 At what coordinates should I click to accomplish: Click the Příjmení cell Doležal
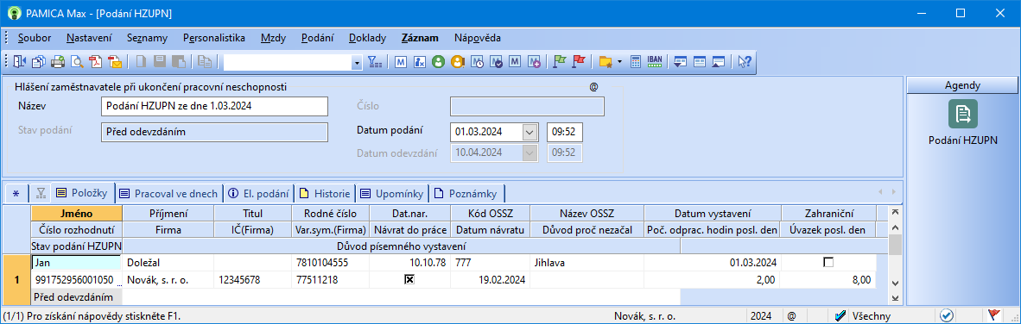(168, 262)
